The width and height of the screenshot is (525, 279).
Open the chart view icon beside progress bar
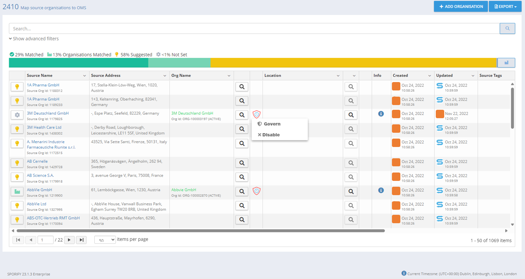click(506, 63)
